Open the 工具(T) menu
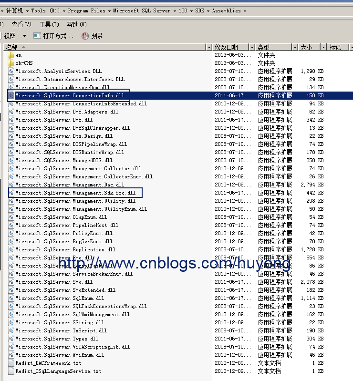The image size is (353, 381). click(49, 24)
